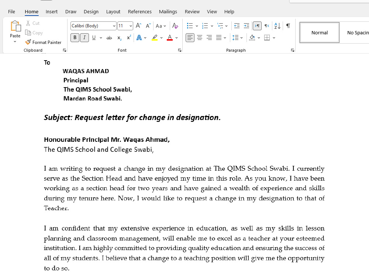This screenshot has height=277, width=369.
Task: Decrease paragraph indent
Action: [x=237, y=26]
